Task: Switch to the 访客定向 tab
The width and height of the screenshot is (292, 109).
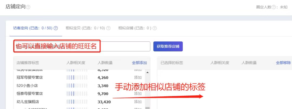Action: (33, 28)
